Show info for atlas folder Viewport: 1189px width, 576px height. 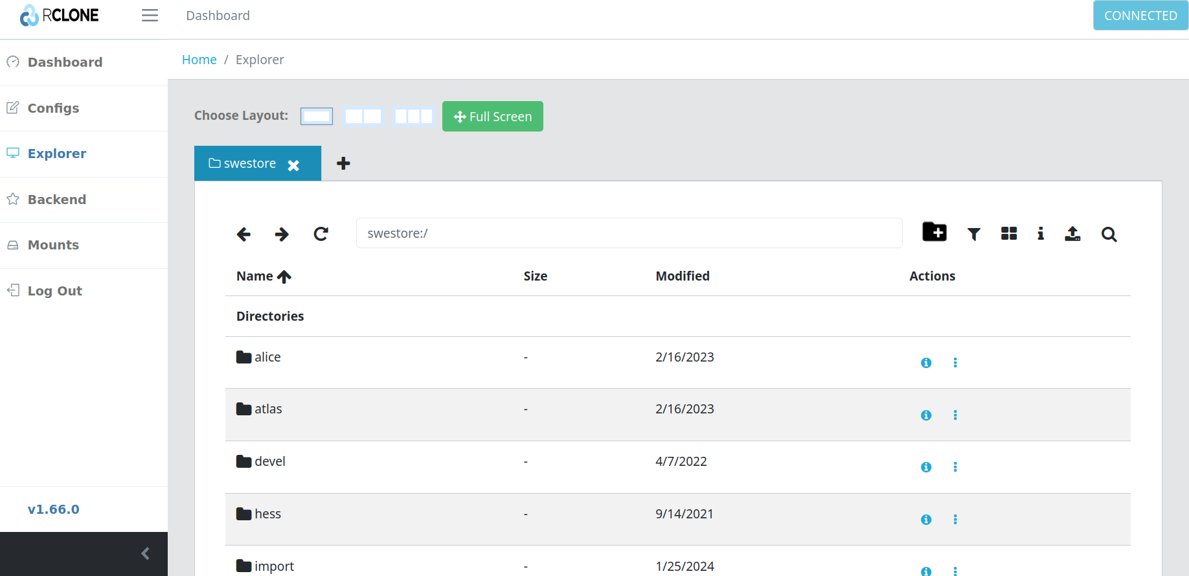coord(926,415)
